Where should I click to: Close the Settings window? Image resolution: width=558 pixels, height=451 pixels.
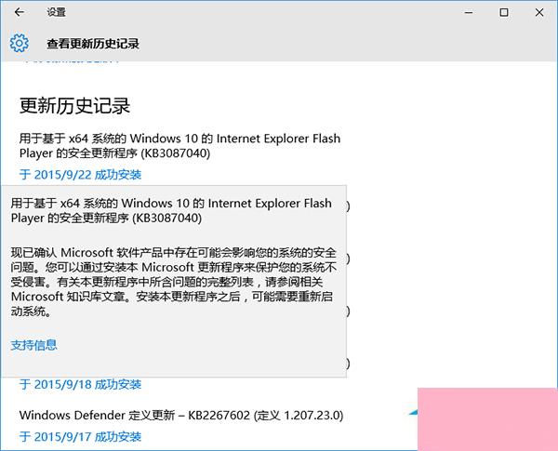coord(539,12)
